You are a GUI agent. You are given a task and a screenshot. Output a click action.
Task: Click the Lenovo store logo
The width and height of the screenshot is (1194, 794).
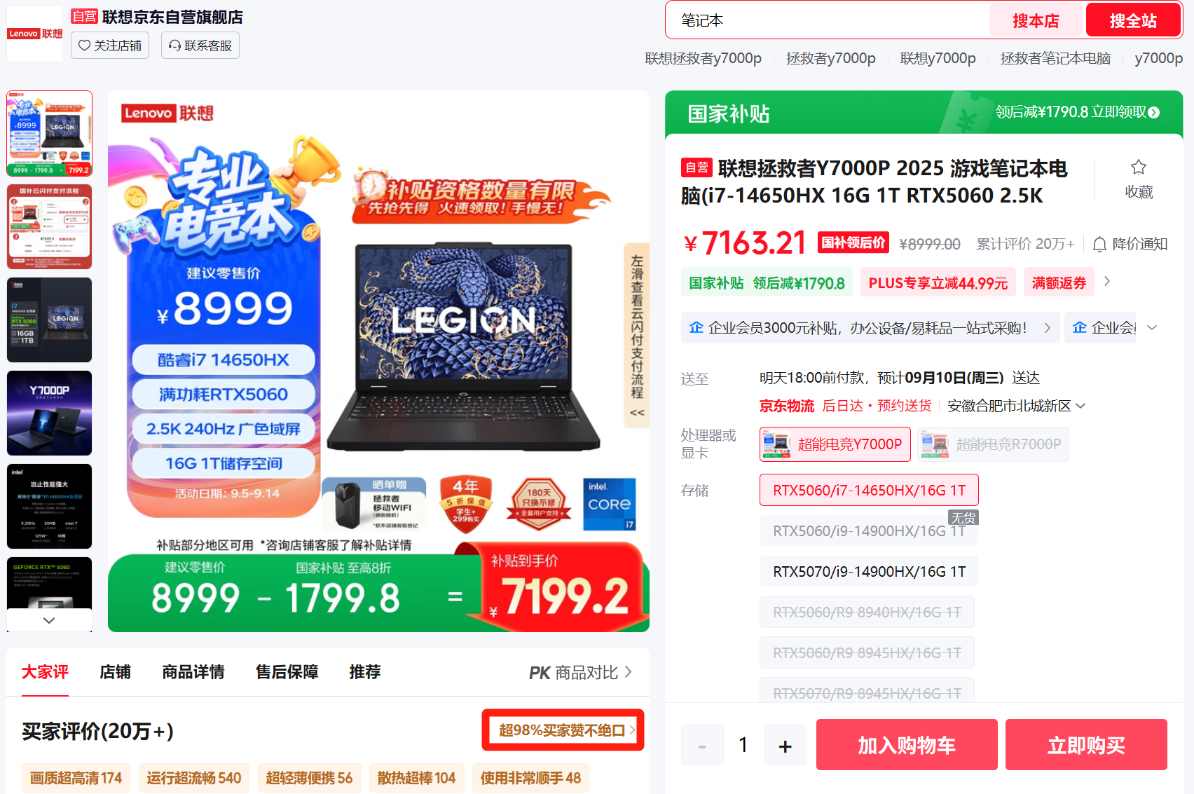tap(35, 34)
